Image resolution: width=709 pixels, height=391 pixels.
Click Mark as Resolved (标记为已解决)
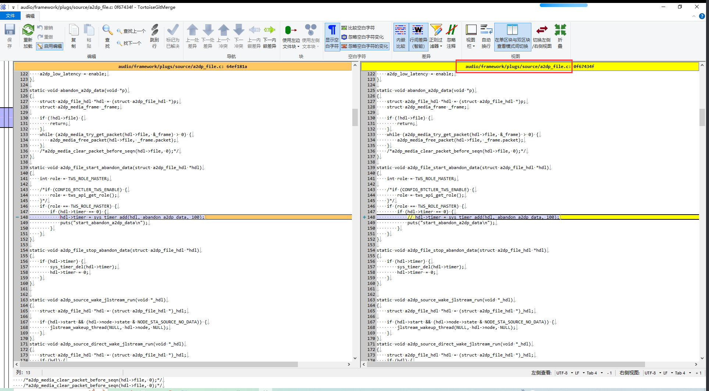(173, 36)
